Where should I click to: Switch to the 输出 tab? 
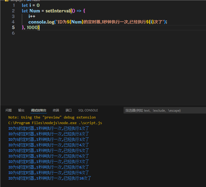(x=21, y=110)
